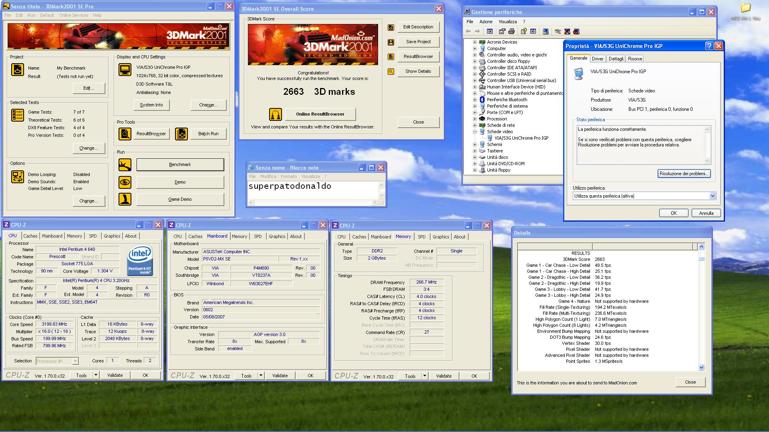Open SPD tab in CPU-Z Memory window
769x432 pixels.
(422, 237)
